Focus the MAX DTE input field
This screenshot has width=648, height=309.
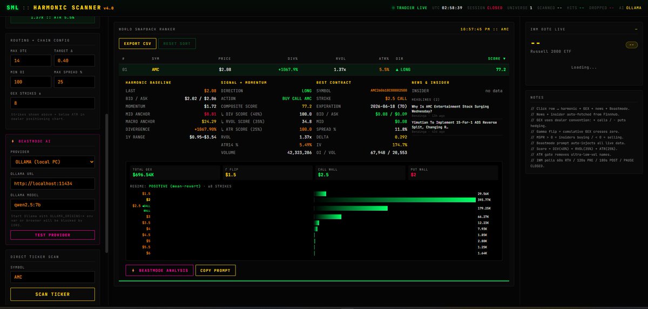tap(30, 61)
